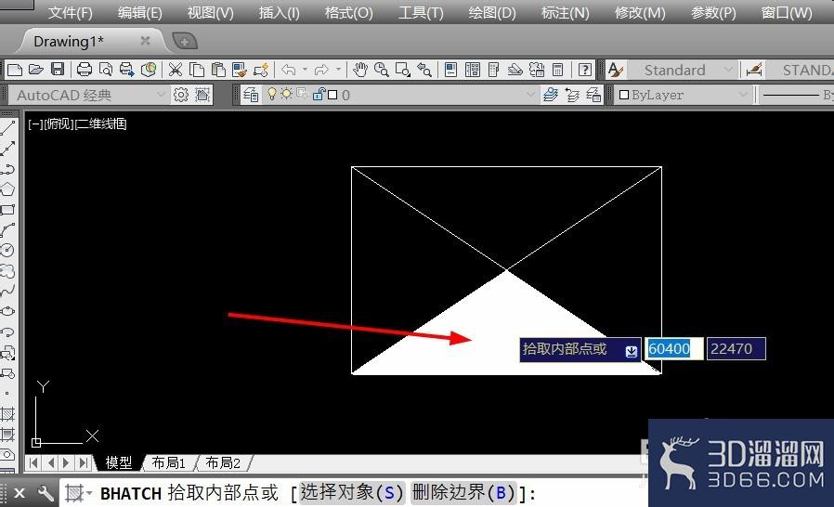
Task: Open the QuickCalc calculator icon
Action: [557, 70]
